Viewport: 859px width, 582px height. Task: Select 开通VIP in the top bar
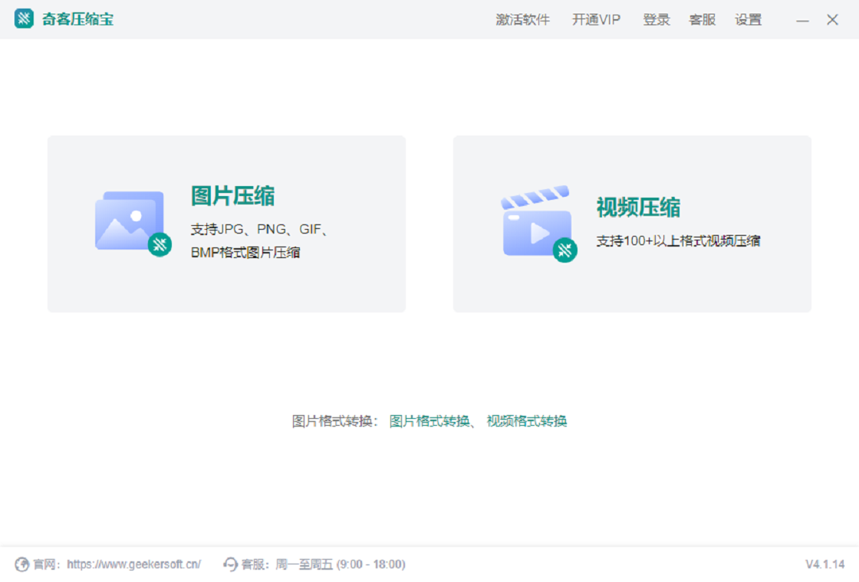click(596, 20)
